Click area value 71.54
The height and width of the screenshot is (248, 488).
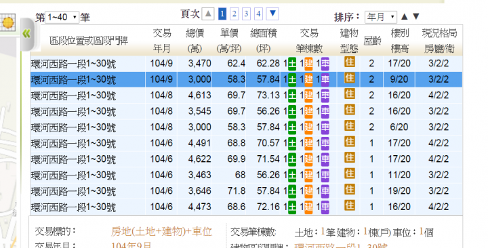[268, 159]
